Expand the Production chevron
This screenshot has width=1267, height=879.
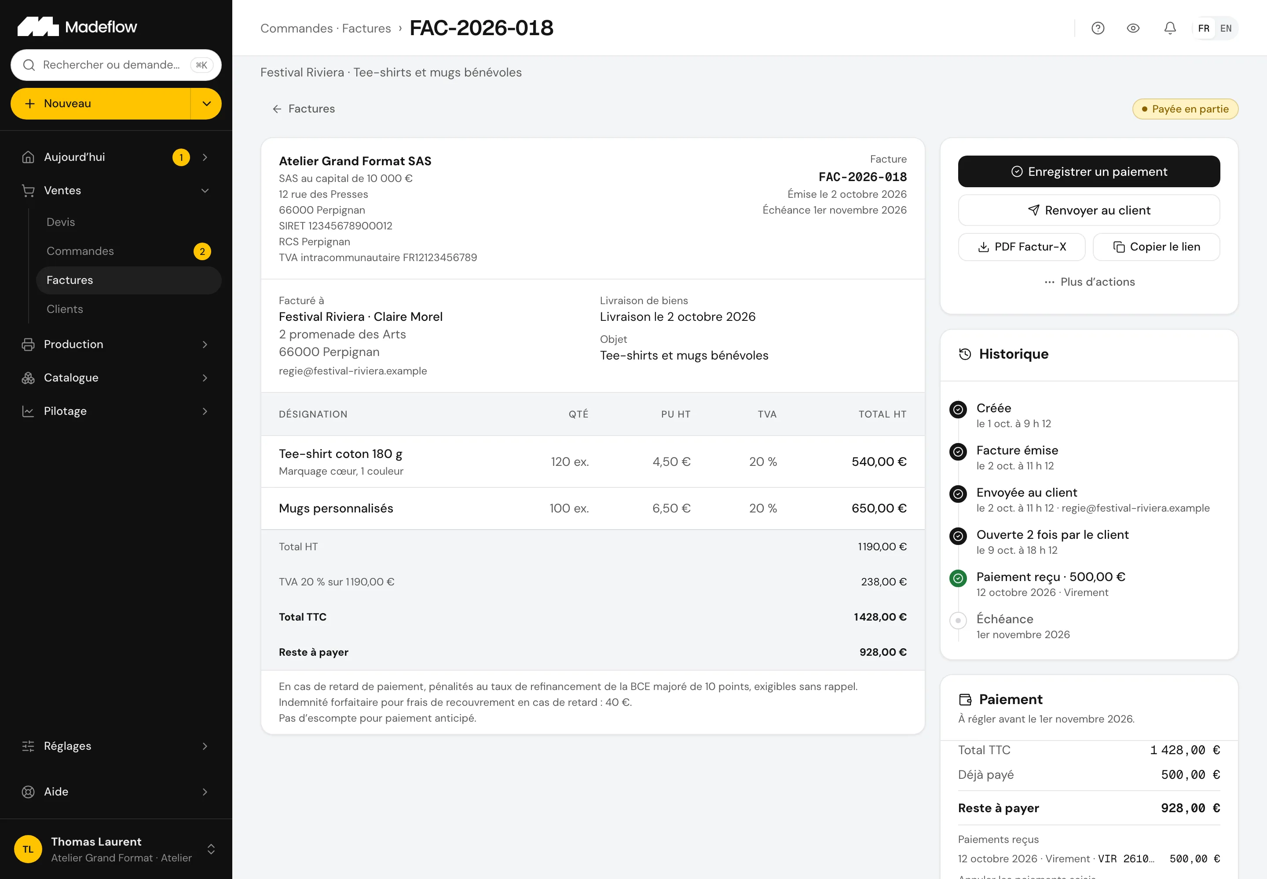(205, 344)
